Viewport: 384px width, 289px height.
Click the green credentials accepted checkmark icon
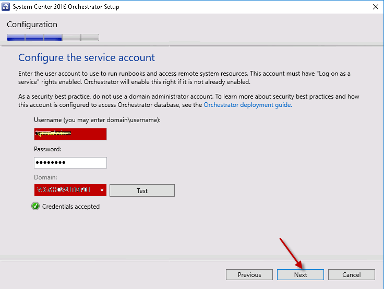pos(35,206)
